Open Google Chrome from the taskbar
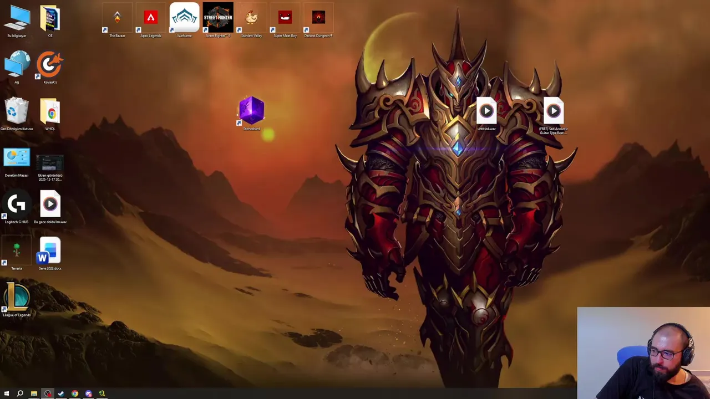 coord(75,393)
